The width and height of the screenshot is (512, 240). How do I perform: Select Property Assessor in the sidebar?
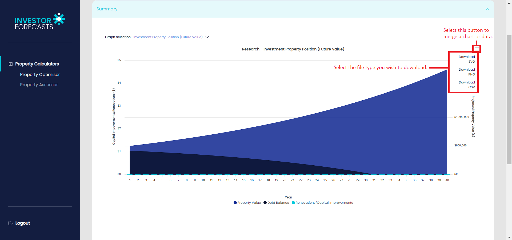39,85
